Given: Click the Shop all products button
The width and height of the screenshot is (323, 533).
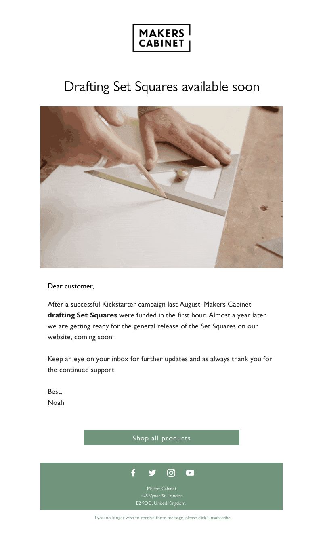Looking at the screenshot, I should 161,438.
